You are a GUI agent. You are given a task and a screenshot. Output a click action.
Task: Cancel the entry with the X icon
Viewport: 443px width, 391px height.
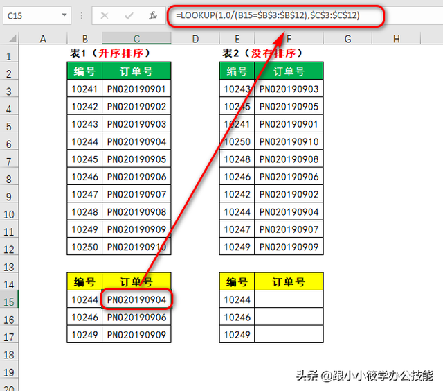coord(105,15)
